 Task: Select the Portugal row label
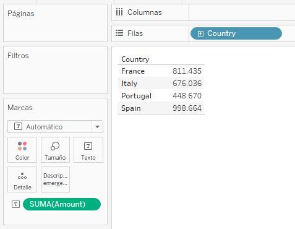pyautogui.click(x=137, y=96)
